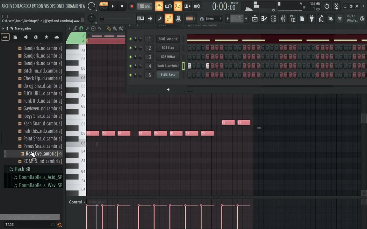The image size is (367, 229).
Task: Open the pattern selector arrow beside pattern number
Action: (x=228, y=18)
